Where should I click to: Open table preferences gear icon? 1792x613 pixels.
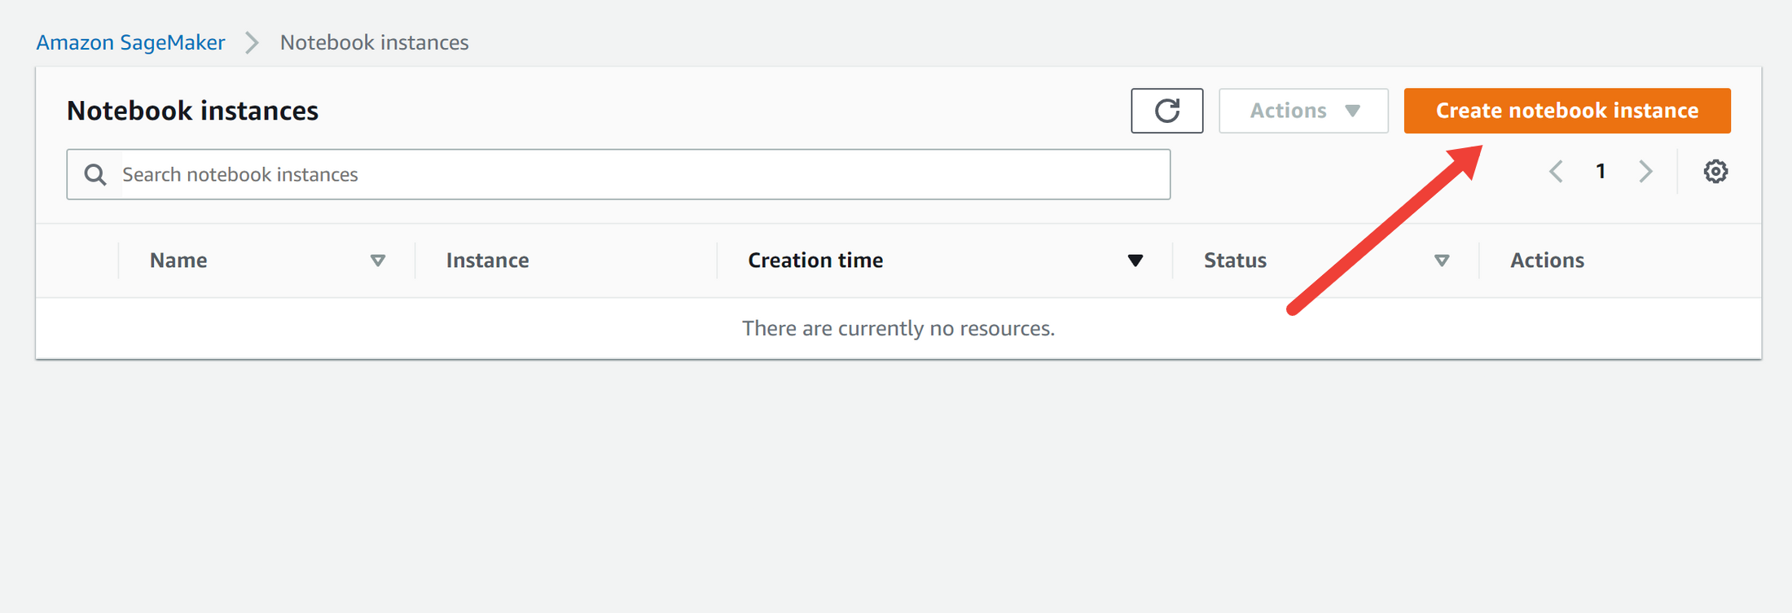pos(1715,172)
